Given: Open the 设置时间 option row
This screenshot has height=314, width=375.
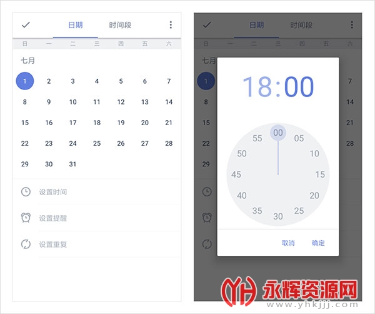Looking at the screenshot, I should 97,191.
